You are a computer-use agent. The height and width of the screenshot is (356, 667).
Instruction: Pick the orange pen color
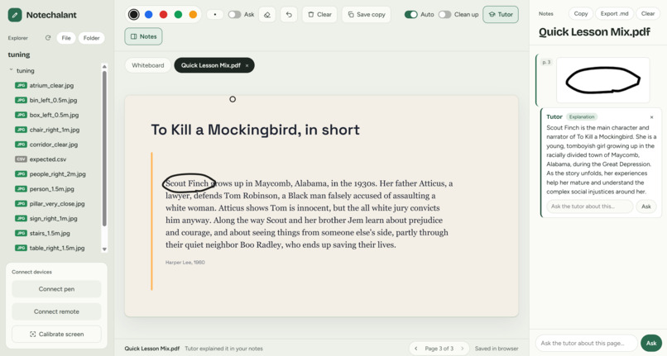[x=193, y=14]
